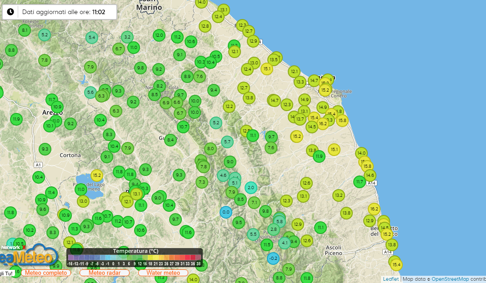Open the Meteo completo view

(46, 273)
